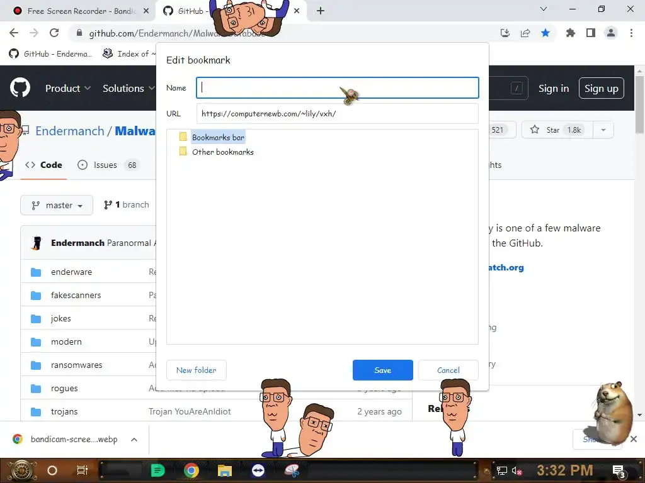Switch to the Issues tab
The height and width of the screenshot is (483, 645).
click(108, 165)
